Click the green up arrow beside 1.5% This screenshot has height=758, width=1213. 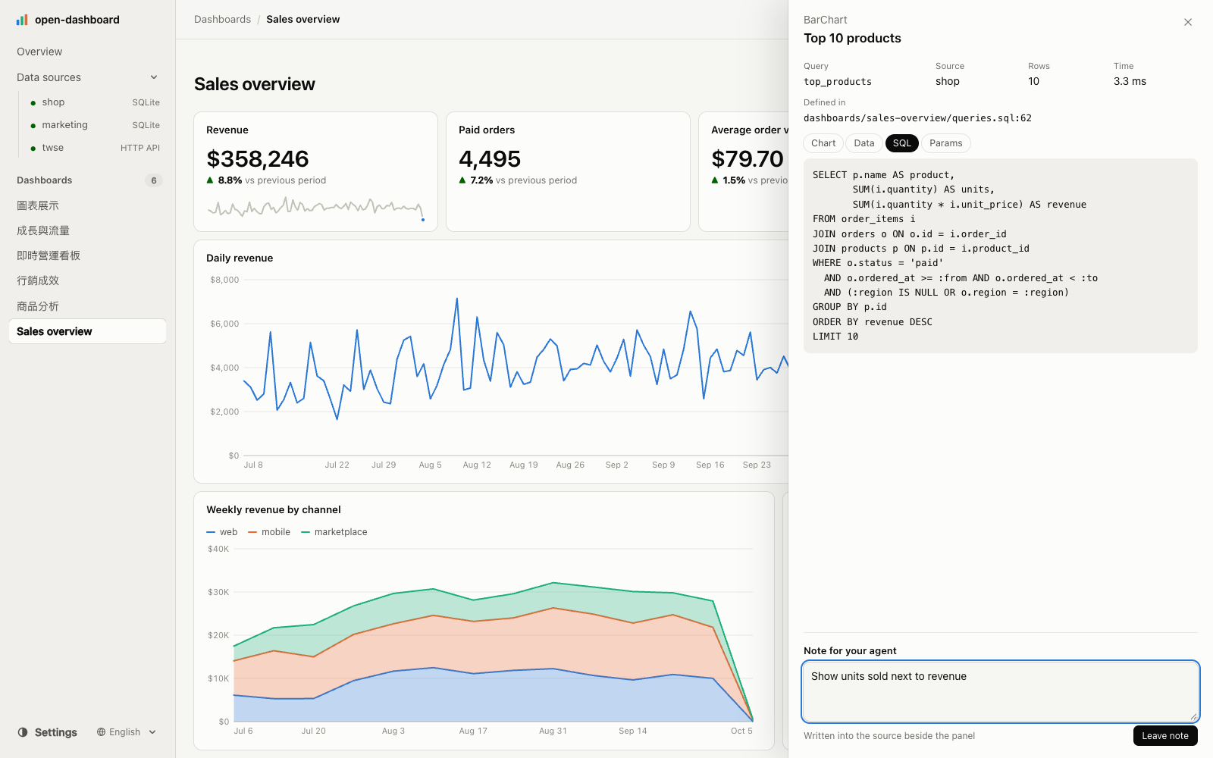click(x=715, y=180)
